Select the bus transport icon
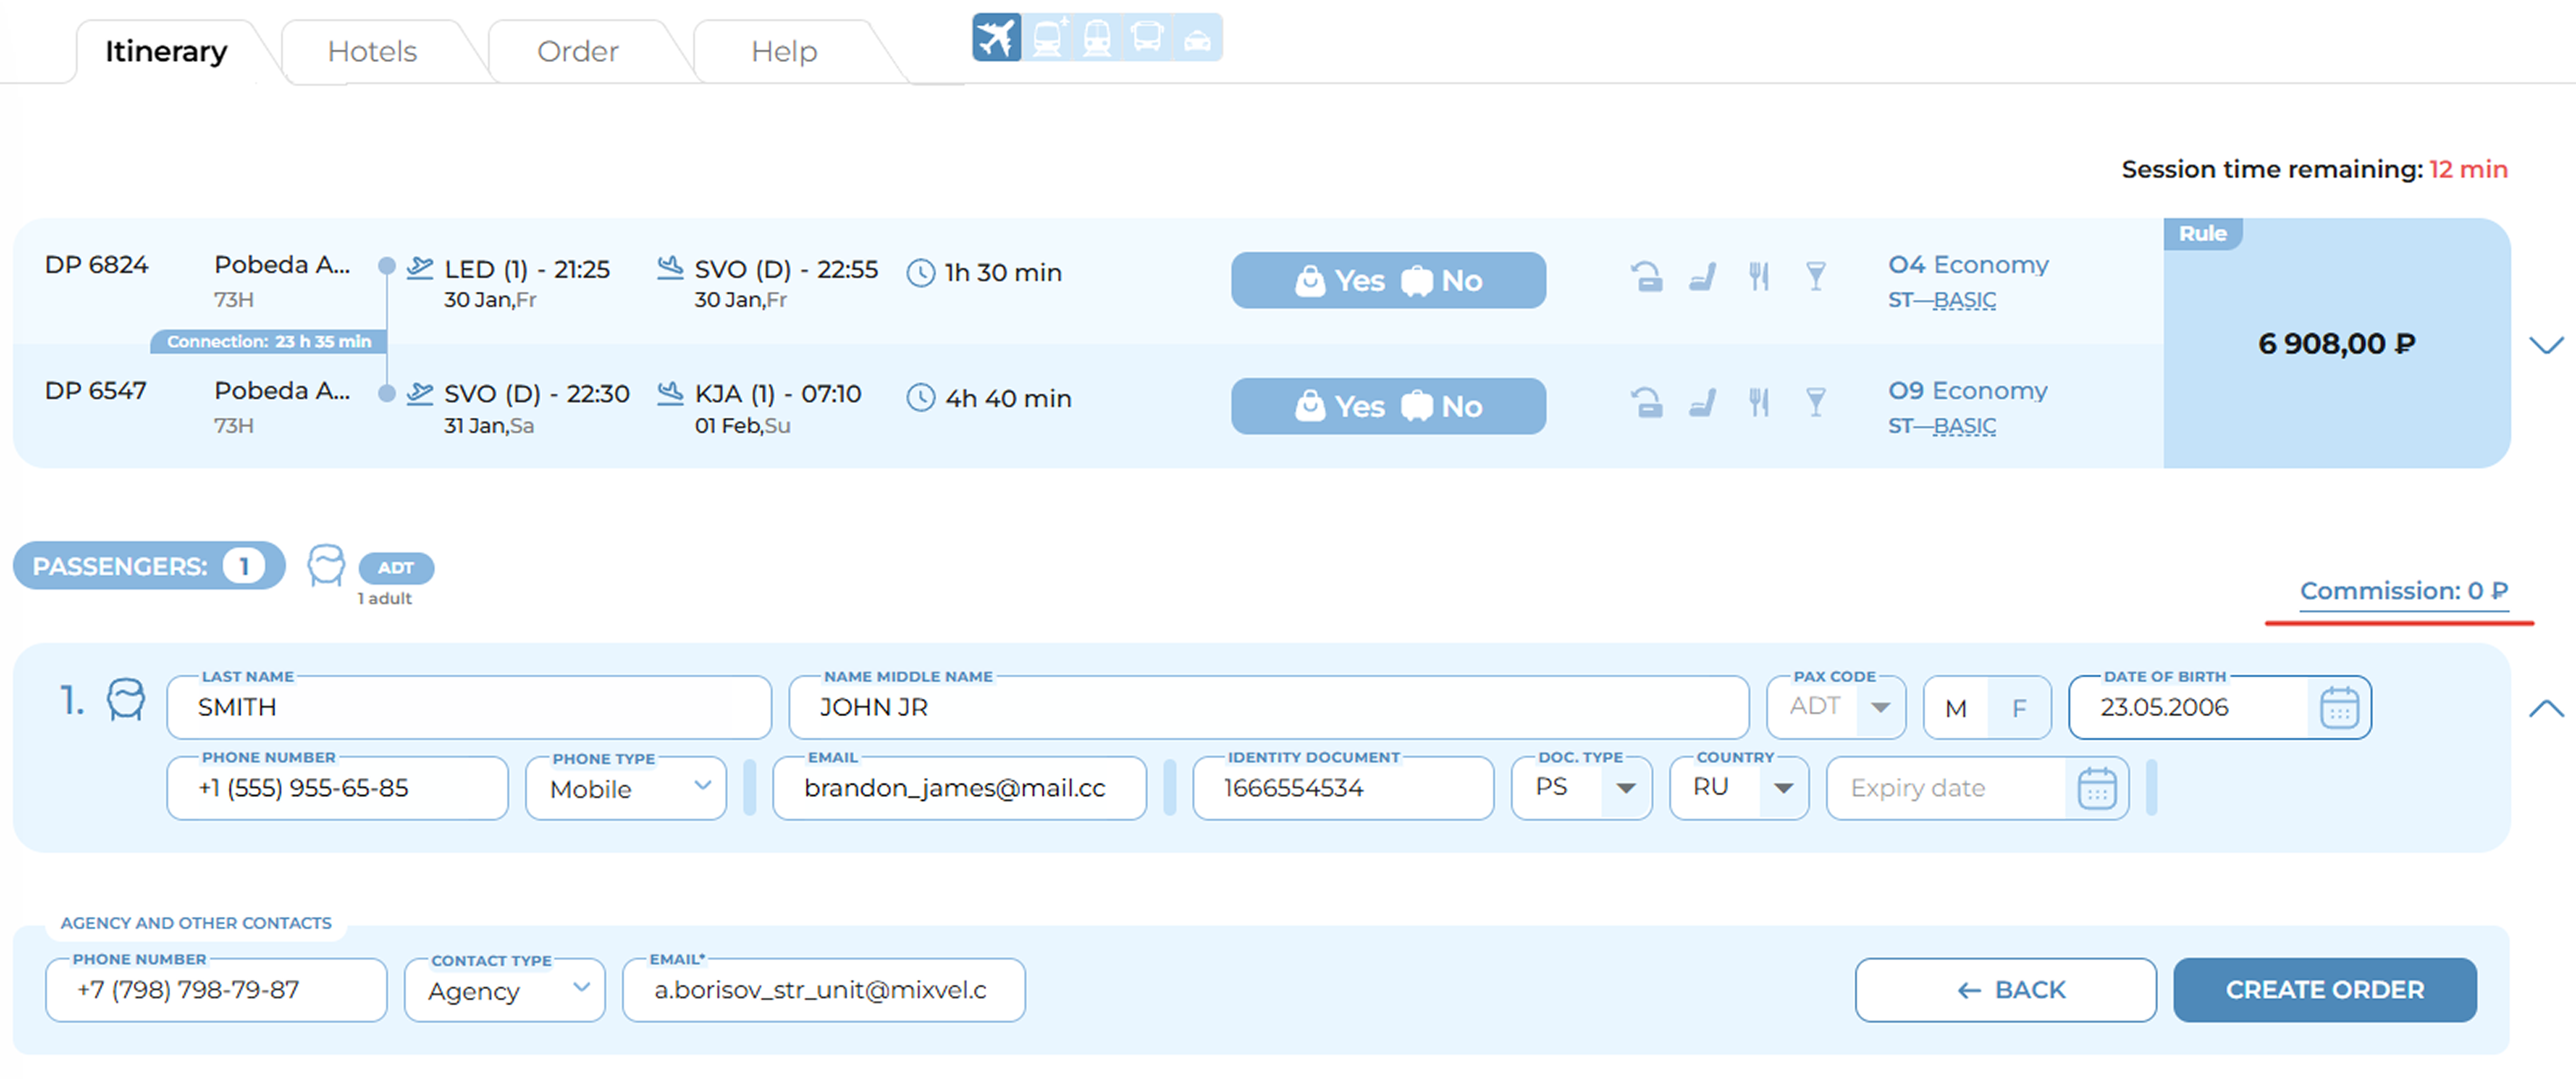Image resolution: width=2576 pixels, height=1079 pixels. (x=1146, y=38)
